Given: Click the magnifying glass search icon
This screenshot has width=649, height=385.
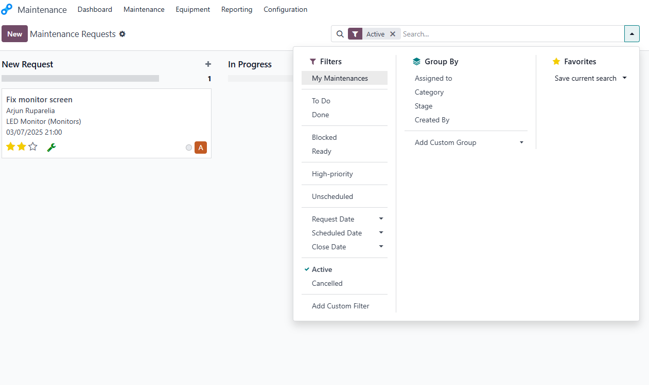Looking at the screenshot, I should point(340,33).
